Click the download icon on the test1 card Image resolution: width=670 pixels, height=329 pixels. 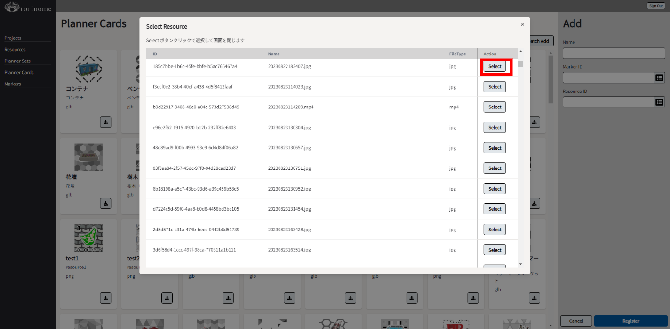pos(105,298)
